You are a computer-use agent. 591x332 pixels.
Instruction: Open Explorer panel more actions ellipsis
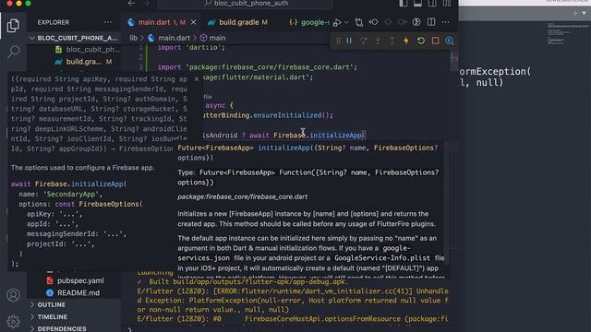coord(108,22)
